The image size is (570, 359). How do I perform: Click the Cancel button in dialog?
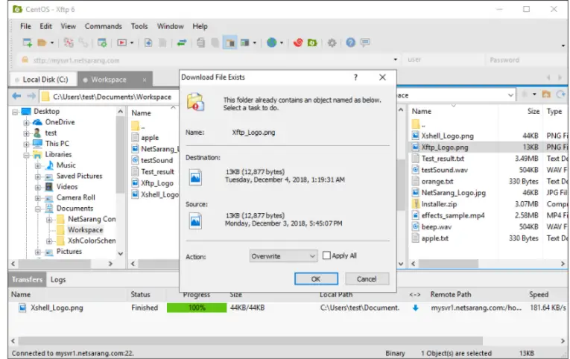pos(367,279)
